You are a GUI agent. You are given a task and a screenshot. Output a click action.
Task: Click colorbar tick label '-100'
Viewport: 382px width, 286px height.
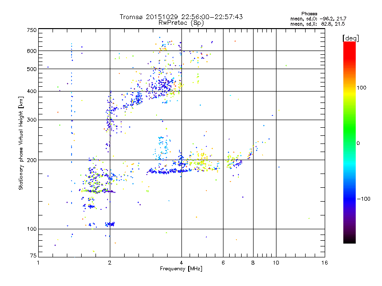364,199
